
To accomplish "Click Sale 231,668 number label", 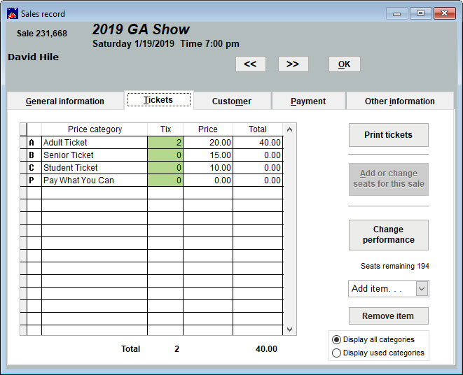I will click(x=42, y=34).
